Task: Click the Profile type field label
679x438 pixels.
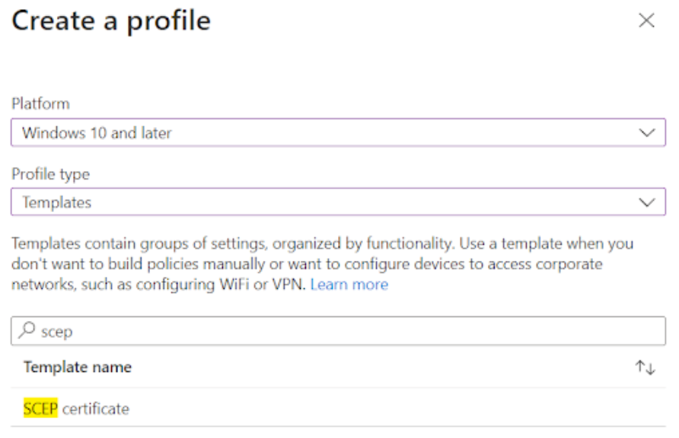Action: click(x=51, y=174)
